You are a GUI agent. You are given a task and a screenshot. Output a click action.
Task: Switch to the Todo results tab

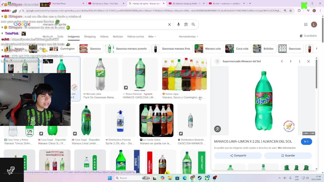(60, 36)
